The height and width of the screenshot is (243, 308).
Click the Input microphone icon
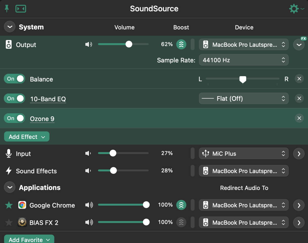pyautogui.click(x=9, y=154)
